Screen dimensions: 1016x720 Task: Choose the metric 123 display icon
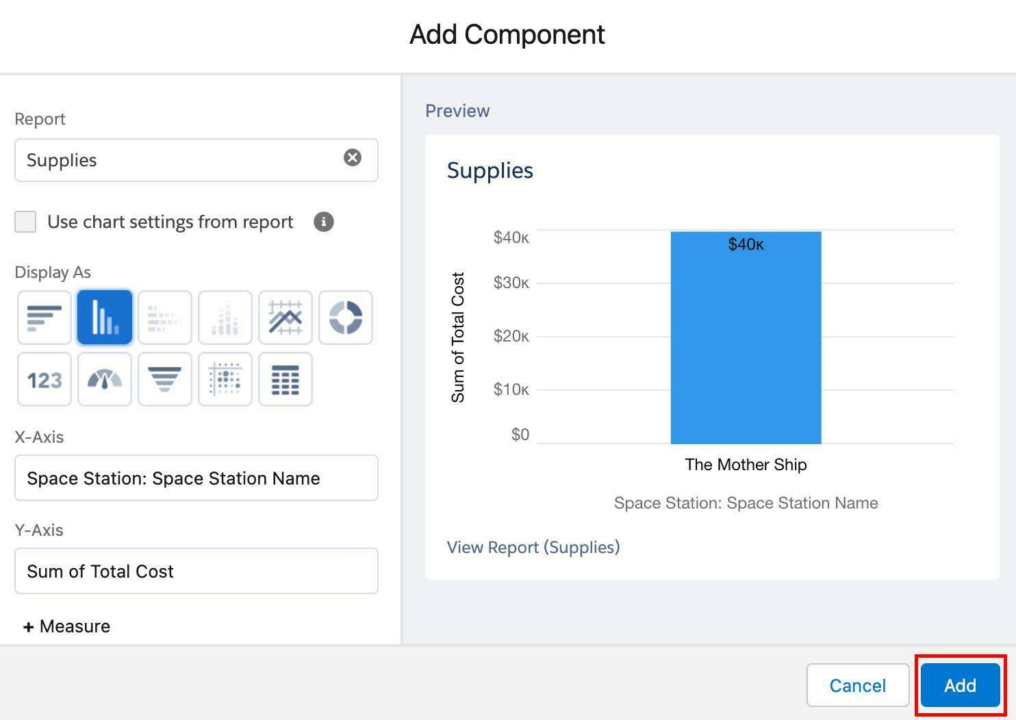[45, 379]
